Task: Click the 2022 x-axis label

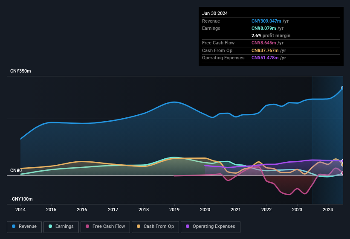Action: [x=266, y=210]
